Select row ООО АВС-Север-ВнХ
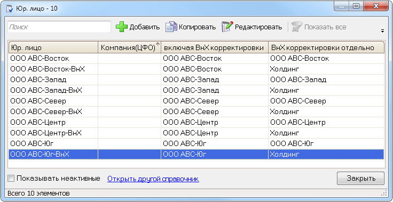 [x=196, y=111]
